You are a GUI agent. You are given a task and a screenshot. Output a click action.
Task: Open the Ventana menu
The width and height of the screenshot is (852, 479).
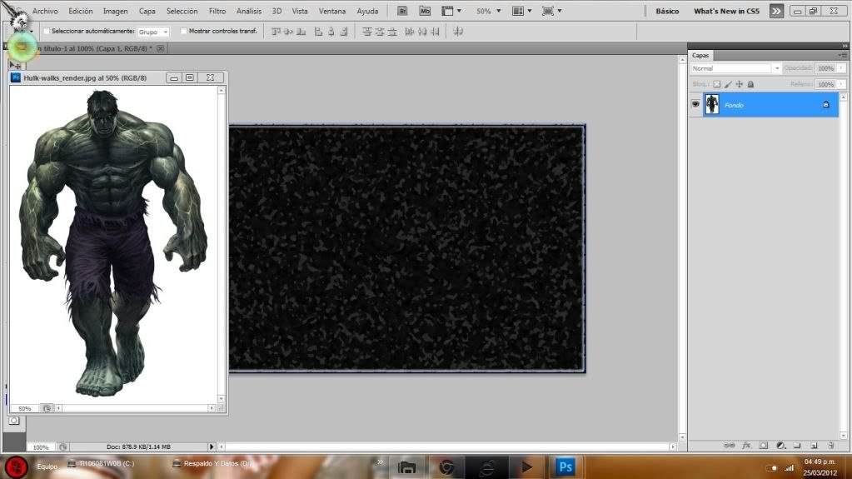(332, 11)
